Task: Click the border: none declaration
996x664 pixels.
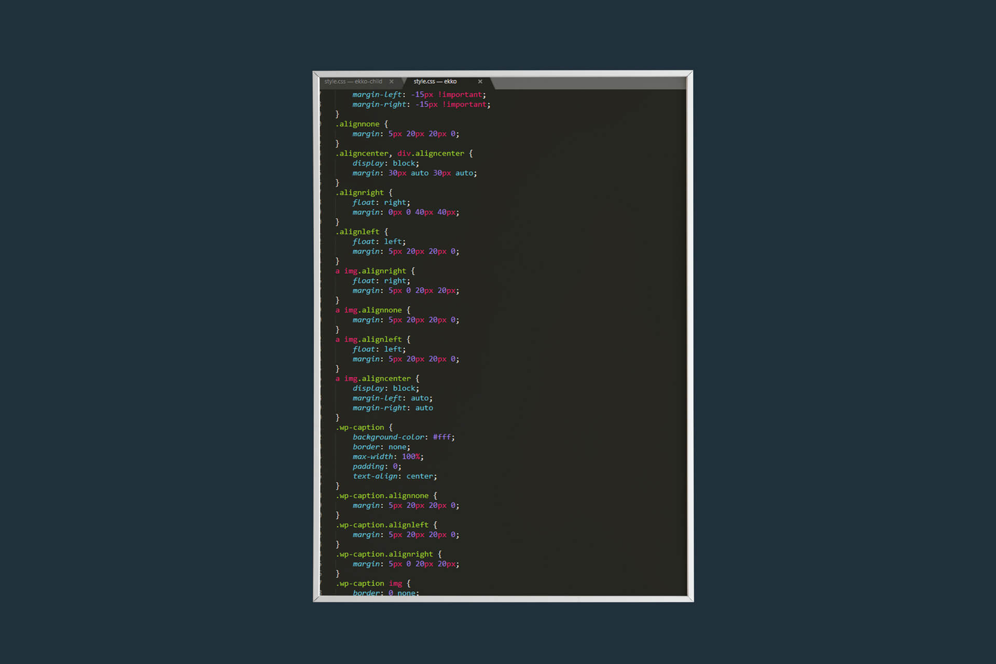Action: (381, 447)
